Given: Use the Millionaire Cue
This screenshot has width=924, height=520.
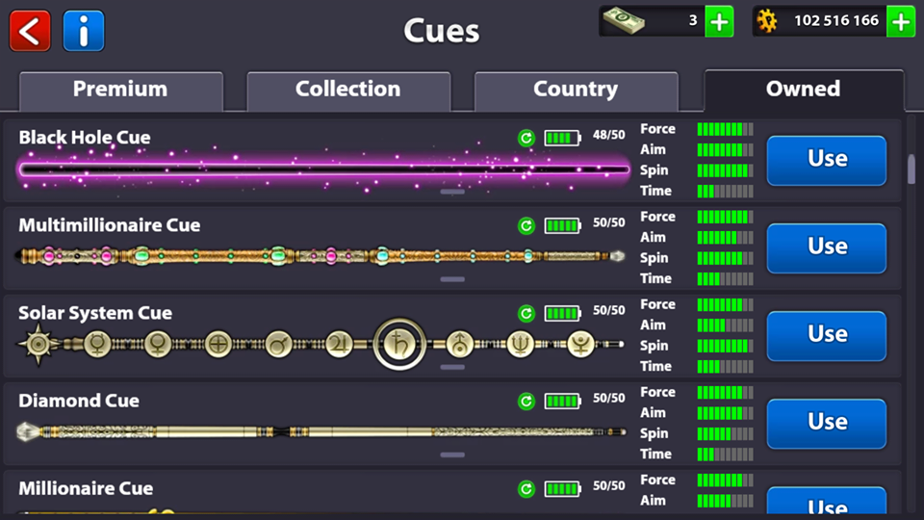Looking at the screenshot, I should point(826,501).
